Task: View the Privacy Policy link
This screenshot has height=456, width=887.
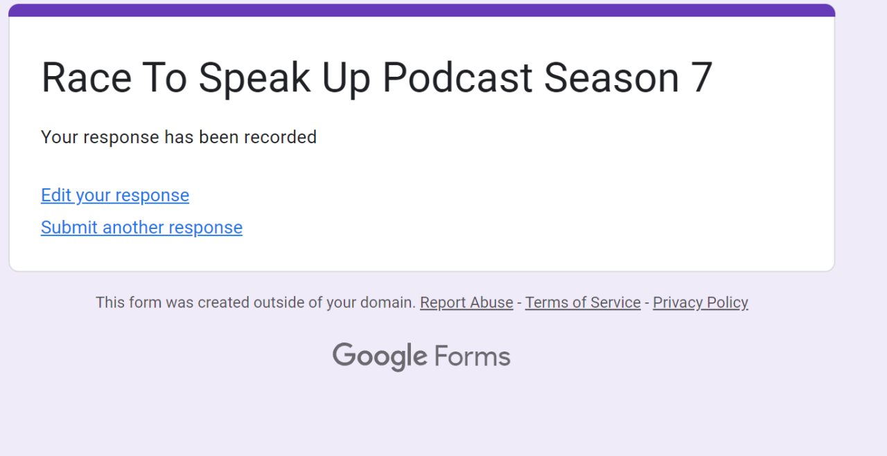Action: (x=700, y=302)
